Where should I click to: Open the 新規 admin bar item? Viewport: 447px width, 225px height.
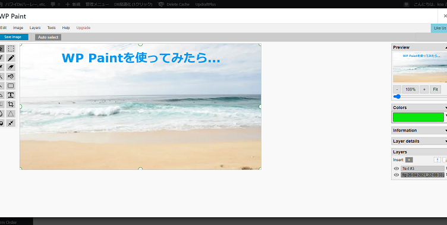tap(73, 4)
